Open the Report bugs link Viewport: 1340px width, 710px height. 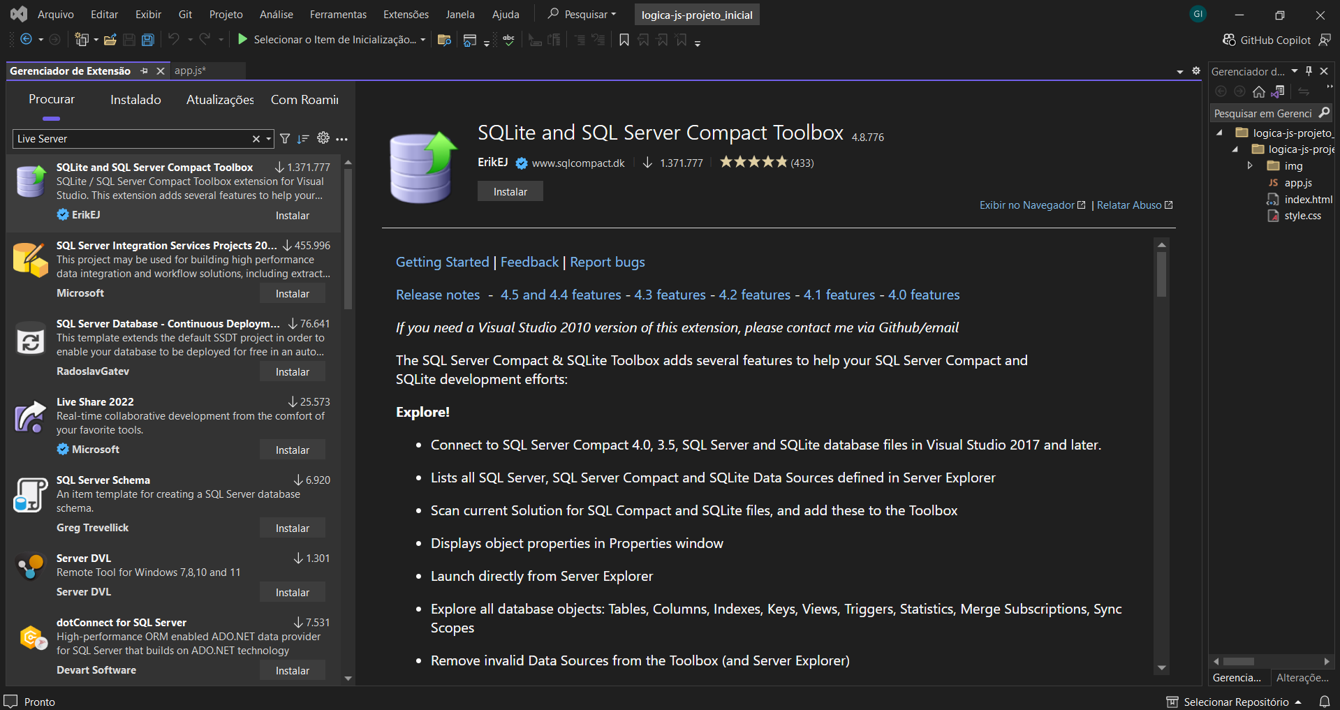(607, 262)
